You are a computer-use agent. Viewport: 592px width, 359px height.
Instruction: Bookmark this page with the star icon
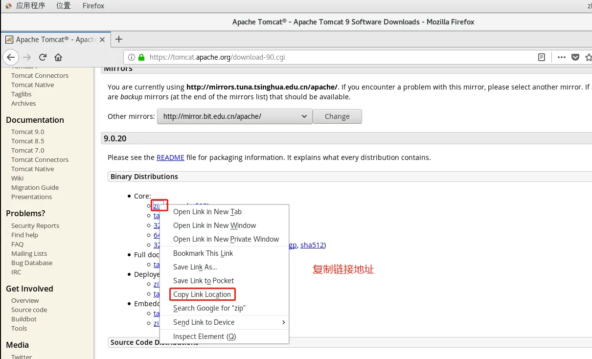click(x=589, y=57)
